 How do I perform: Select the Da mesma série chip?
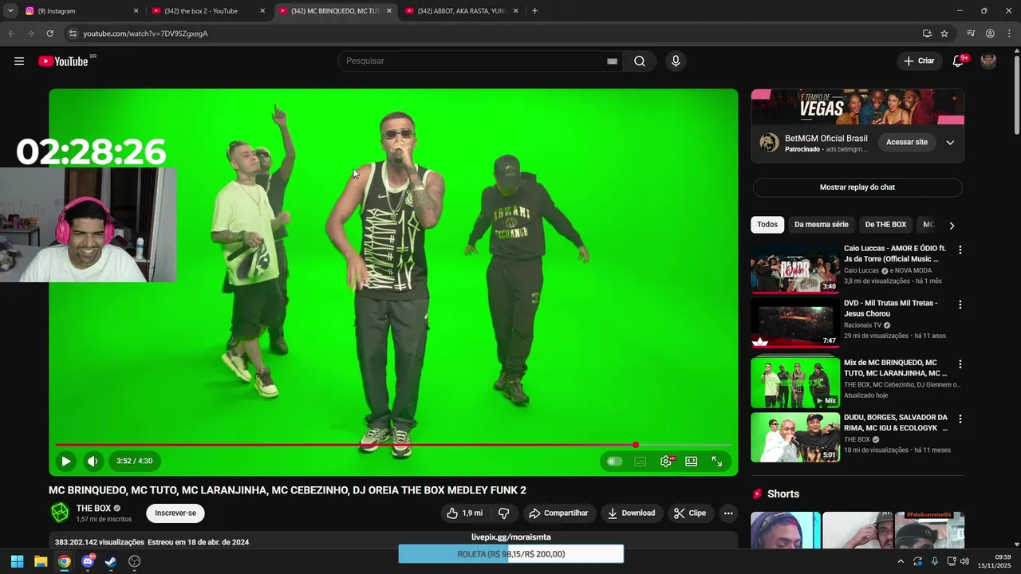click(x=822, y=225)
